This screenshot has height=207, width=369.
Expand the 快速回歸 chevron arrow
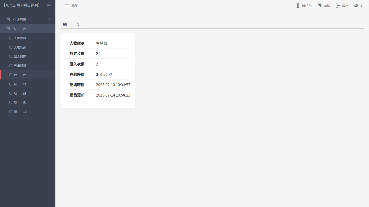click(x=50, y=20)
